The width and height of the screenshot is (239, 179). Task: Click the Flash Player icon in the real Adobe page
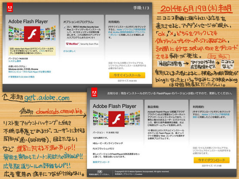click(32, 34)
